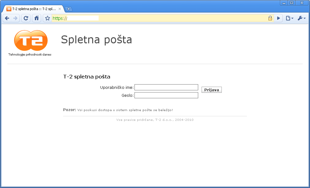Go back using the browser back arrow
The height and width of the screenshot is (188, 310).
(7, 18)
